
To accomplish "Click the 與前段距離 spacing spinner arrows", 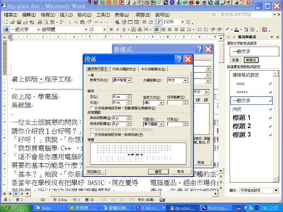I will [129, 118].
